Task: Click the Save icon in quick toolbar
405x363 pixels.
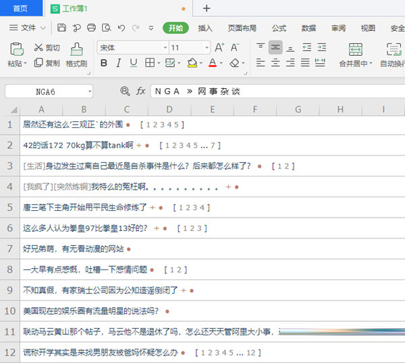Action: [61, 28]
